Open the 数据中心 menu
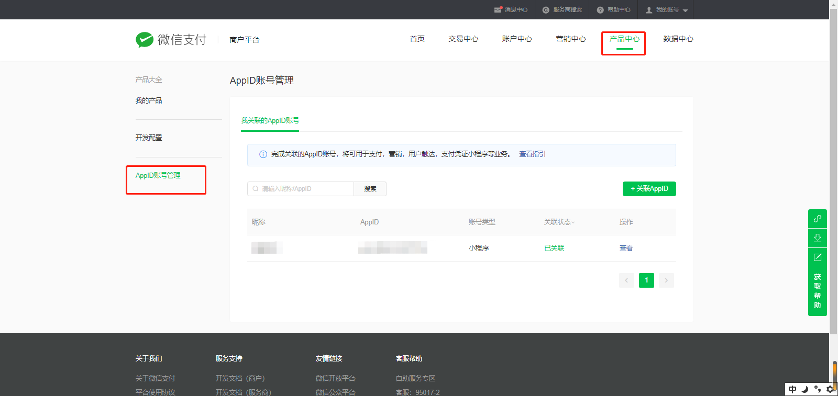838x396 pixels. point(678,39)
